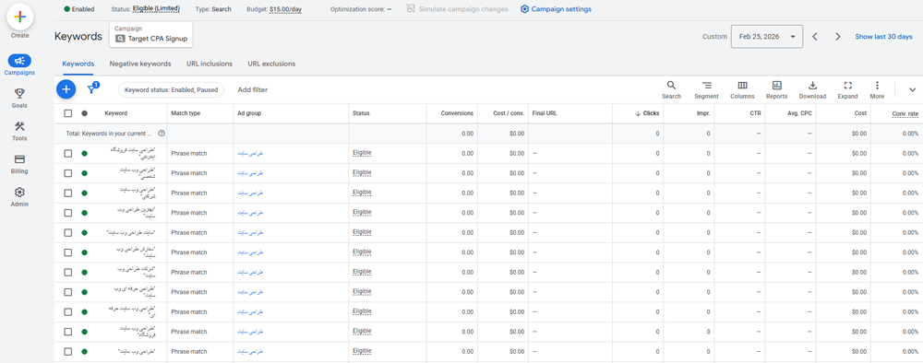Sort by Conversions column header
This screenshot has height=363, width=923.
(457, 113)
